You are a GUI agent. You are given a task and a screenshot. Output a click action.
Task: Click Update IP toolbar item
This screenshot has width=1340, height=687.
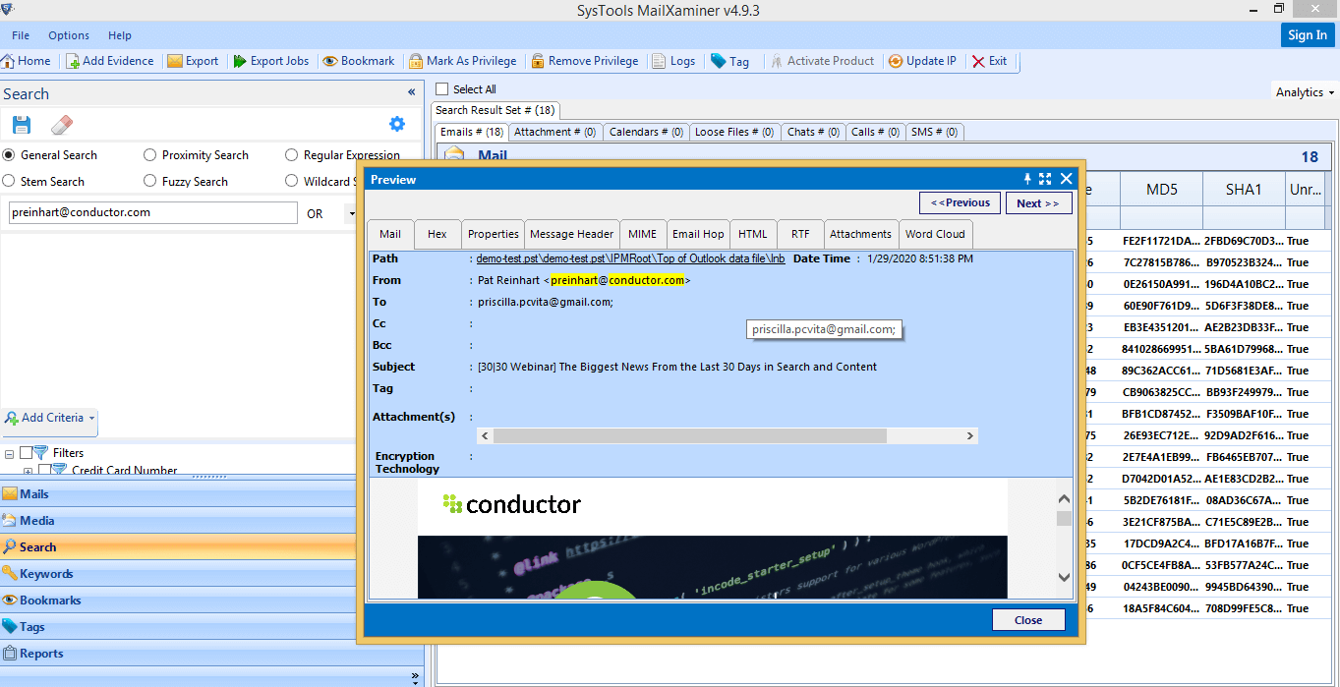(922, 61)
